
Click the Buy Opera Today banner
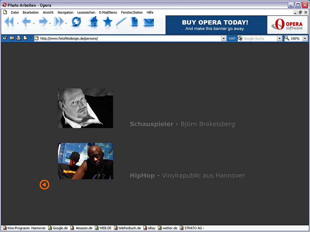point(216,25)
